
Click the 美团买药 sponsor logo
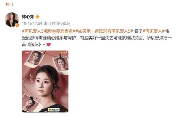tap(54, 110)
